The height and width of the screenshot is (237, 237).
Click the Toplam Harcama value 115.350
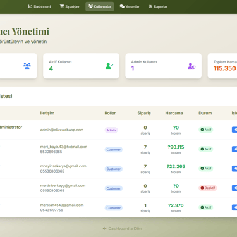(x=224, y=68)
